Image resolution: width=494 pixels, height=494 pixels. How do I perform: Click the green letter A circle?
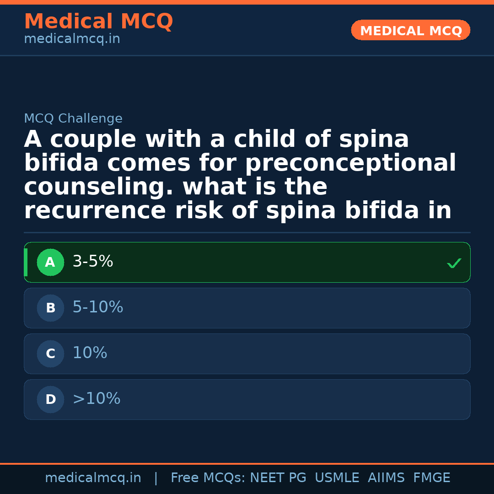(x=50, y=263)
